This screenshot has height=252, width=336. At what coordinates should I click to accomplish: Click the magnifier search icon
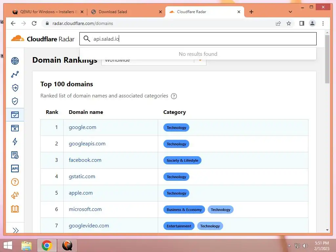tap(87, 39)
